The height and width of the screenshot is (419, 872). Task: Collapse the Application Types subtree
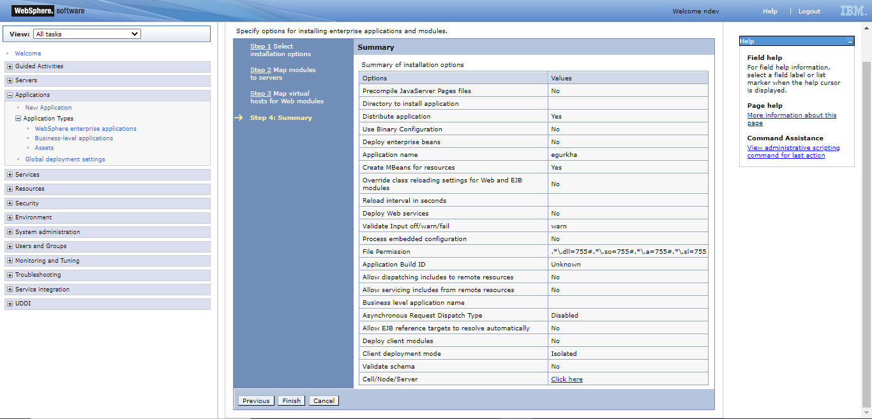pyautogui.click(x=19, y=119)
